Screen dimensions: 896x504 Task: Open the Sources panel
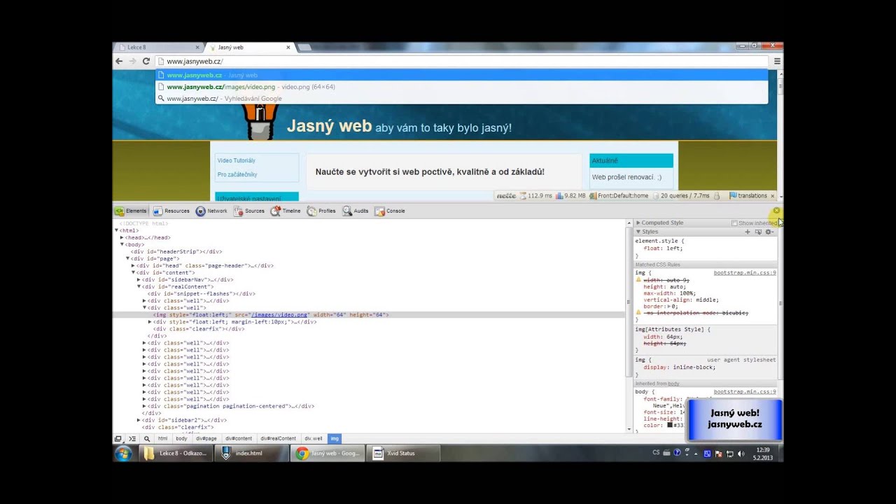(249, 211)
